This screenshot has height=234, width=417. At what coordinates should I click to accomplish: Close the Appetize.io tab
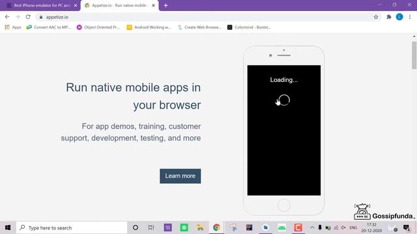pos(154,5)
